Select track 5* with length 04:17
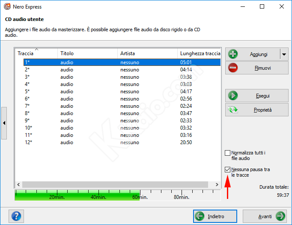Screen dimensions: 292x225 point(122,92)
